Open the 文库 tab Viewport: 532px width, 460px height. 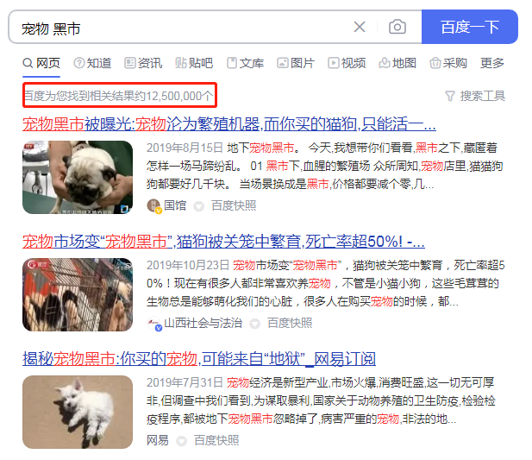point(245,63)
